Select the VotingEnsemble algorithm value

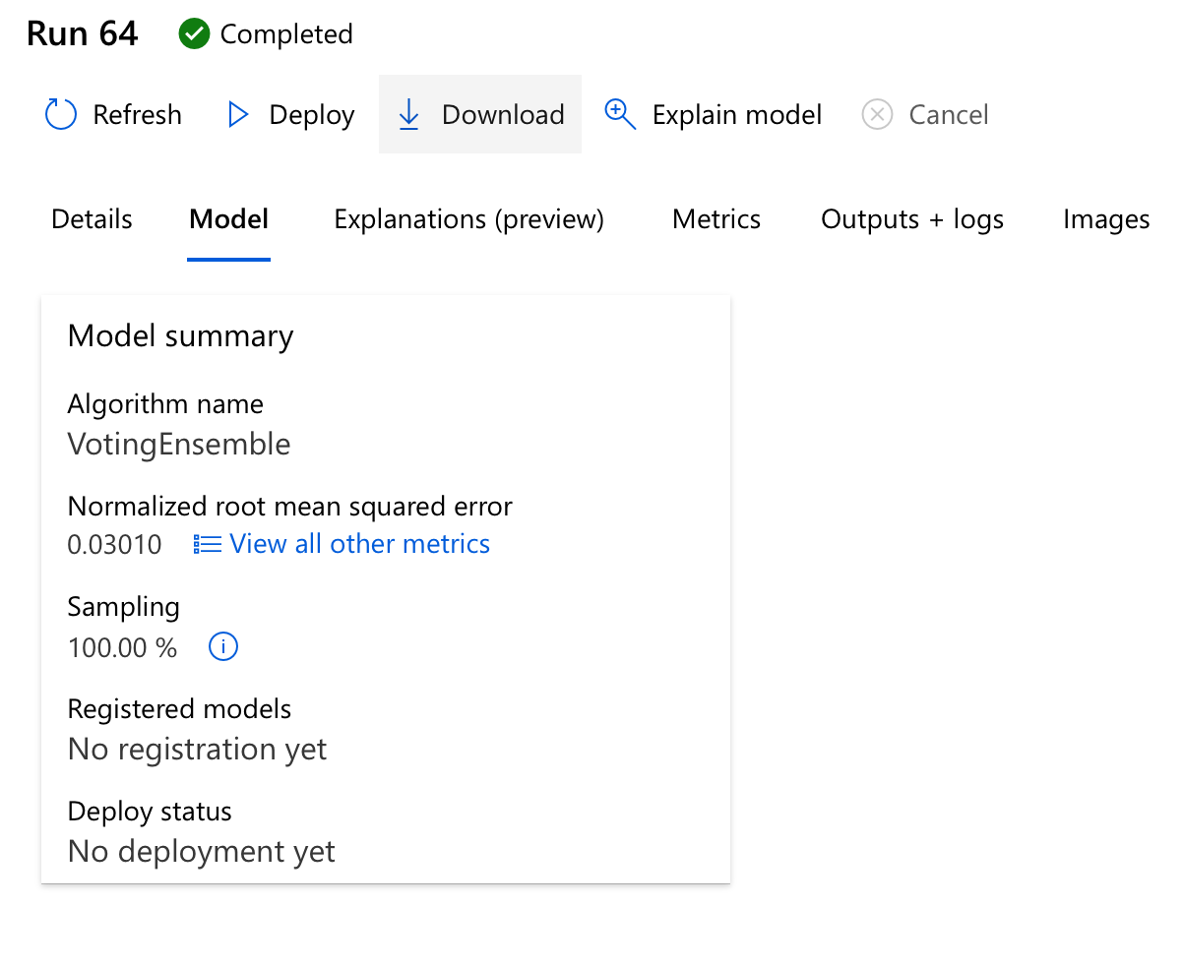click(x=179, y=445)
